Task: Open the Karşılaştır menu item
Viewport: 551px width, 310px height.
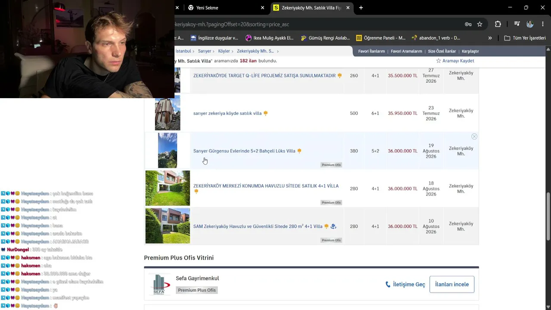Action: [471, 51]
